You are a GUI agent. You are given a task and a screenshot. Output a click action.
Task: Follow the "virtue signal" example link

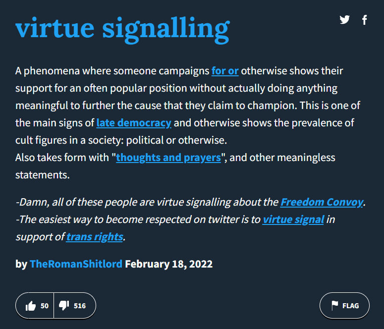pos(293,219)
